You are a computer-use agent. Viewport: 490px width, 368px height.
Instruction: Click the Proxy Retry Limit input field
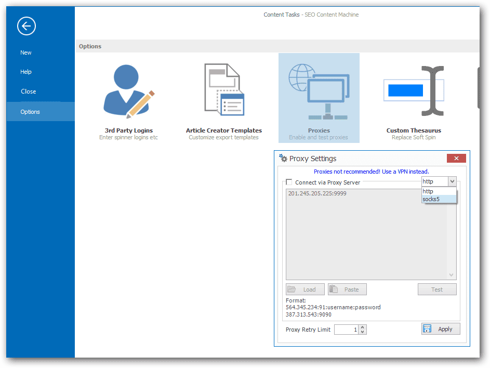346,329
